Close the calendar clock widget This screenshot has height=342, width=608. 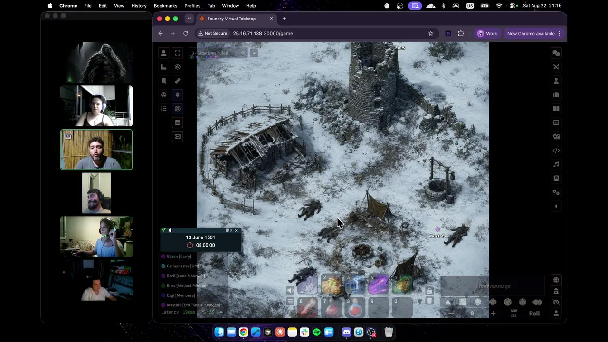(x=236, y=231)
